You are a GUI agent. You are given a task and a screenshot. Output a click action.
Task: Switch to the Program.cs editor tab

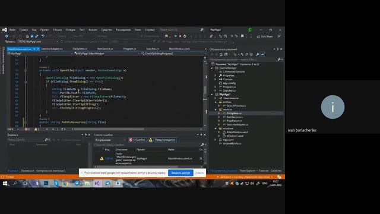(x=129, y=49)
